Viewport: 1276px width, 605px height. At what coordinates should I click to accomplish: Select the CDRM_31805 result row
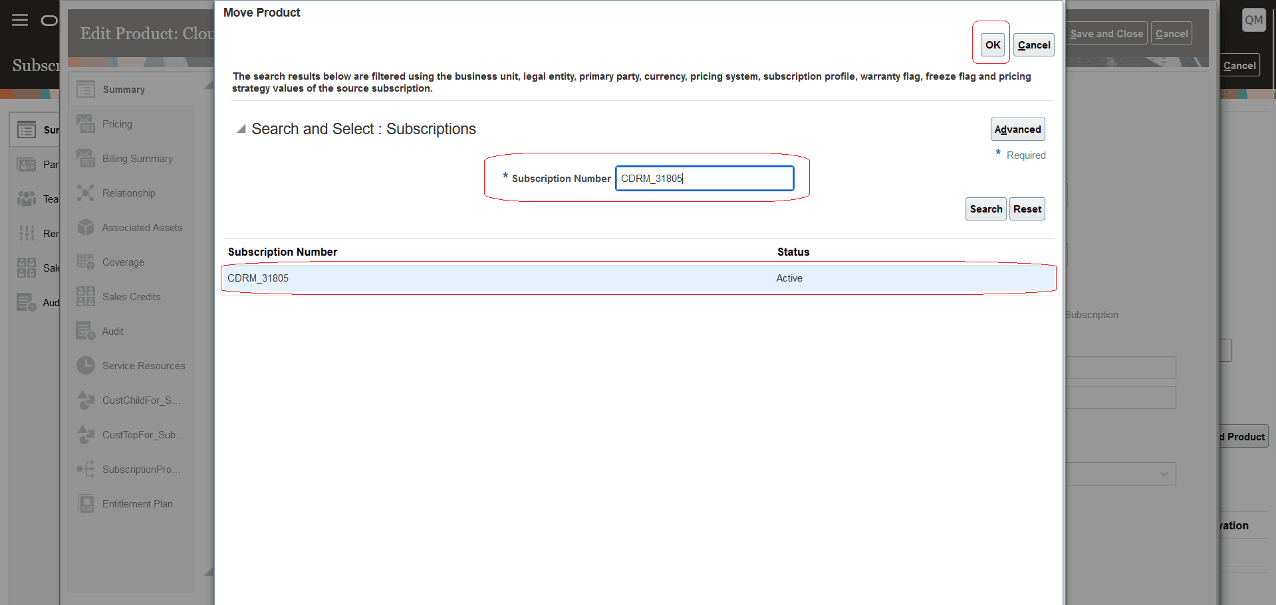(638, 278)
